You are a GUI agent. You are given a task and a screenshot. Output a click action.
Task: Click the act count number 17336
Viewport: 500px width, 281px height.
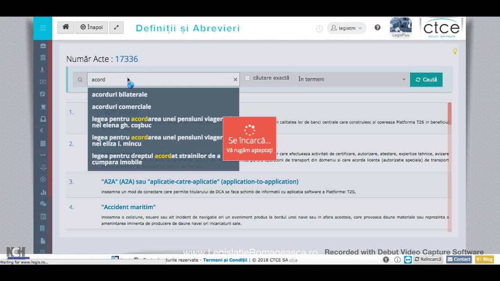pyautogui.click(x=126, y=59)
